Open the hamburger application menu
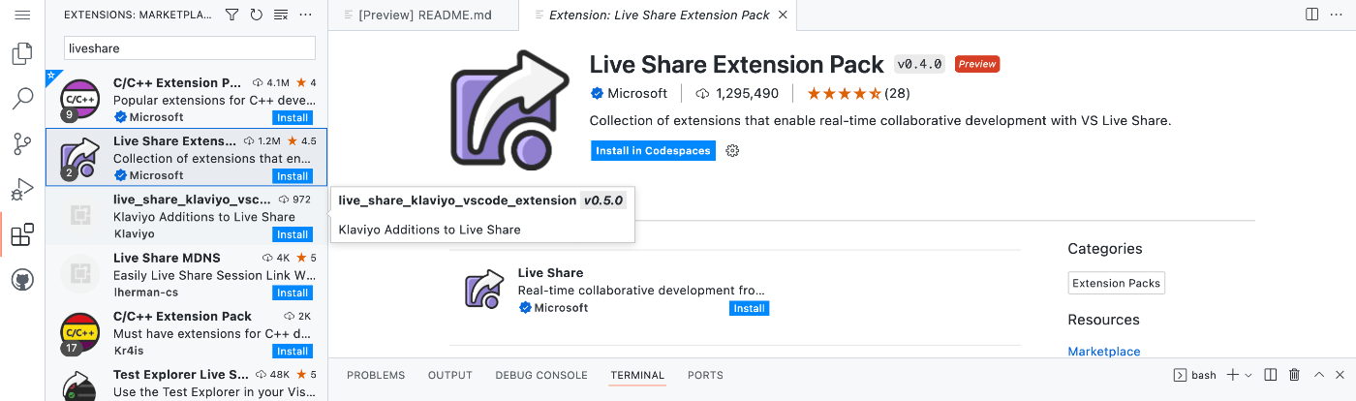 (22, 15)
